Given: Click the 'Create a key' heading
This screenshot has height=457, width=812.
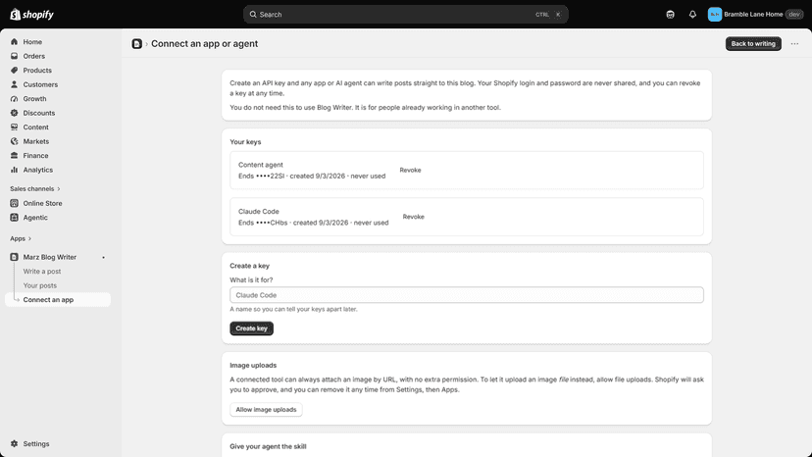Looking at the screenshot, I should tap(250, 266).
